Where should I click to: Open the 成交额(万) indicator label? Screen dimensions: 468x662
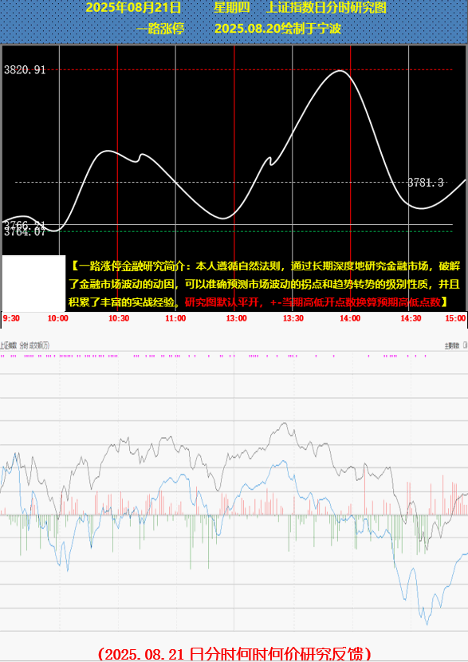39,346
